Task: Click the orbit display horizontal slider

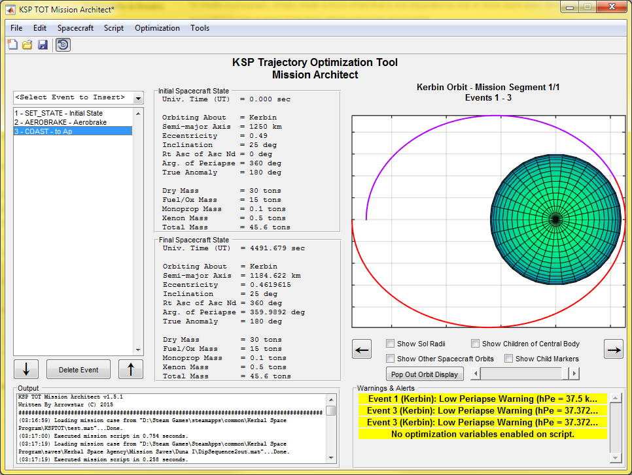Action: (520, 374)
